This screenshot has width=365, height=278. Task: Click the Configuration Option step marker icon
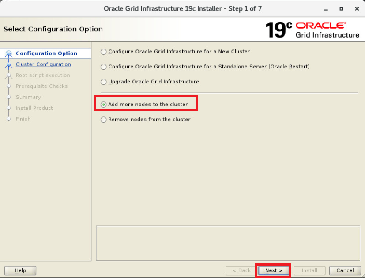pos(9,54)
